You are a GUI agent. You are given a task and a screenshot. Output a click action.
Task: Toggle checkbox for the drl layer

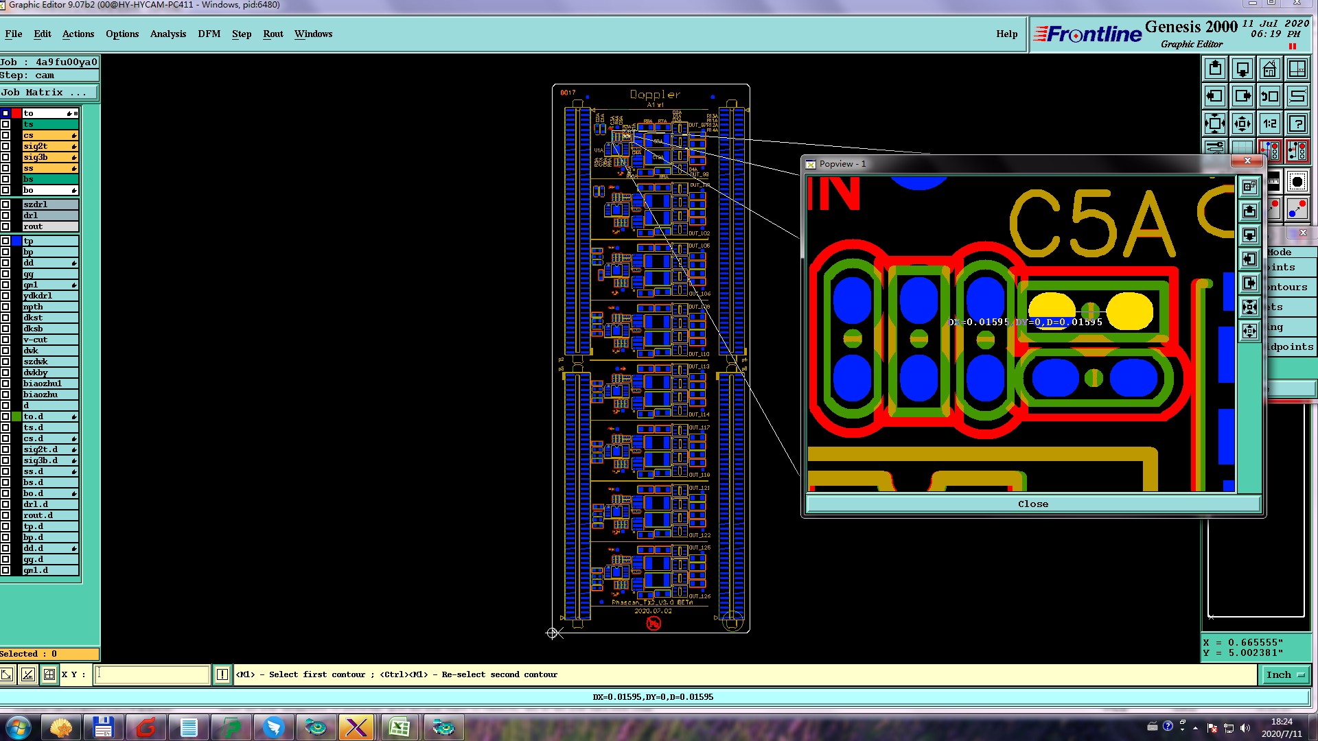(x=5, y=215)
